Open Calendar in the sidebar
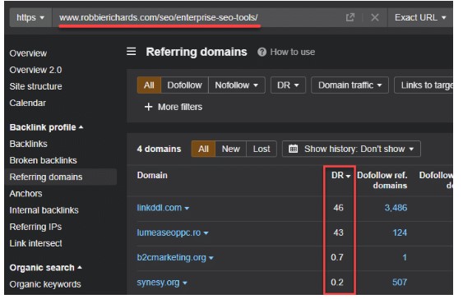Screen dimensions: 463x299 [x=28, y=103]
